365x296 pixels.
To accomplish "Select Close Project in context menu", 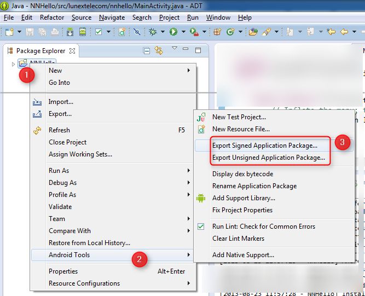I will point(113,142).
